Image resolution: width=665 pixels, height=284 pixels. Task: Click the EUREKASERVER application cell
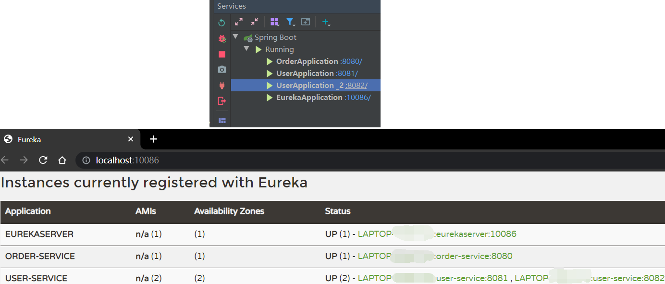point(39,234)
